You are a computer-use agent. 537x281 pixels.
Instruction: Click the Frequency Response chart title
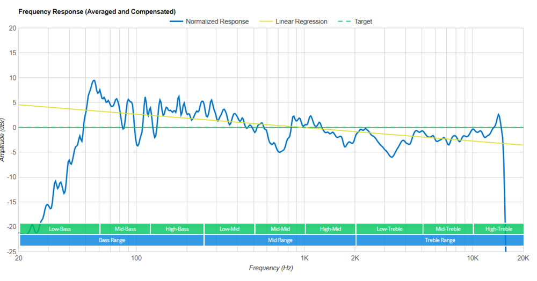pos(97,11)
